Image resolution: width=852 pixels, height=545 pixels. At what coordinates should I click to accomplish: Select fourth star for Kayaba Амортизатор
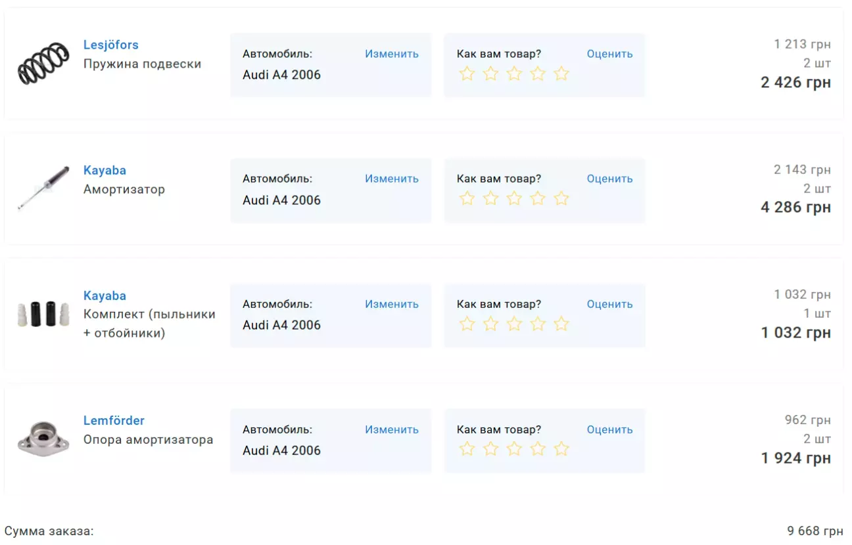coord(538,198)
